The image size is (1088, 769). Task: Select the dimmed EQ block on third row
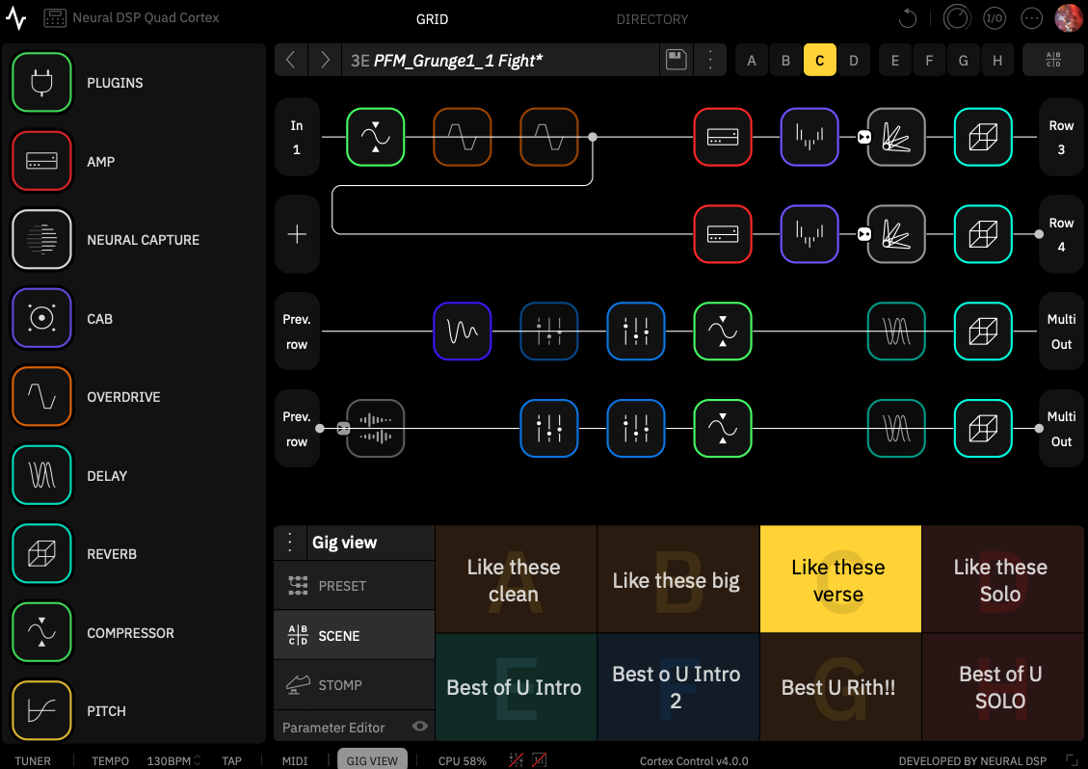[549, 331]
